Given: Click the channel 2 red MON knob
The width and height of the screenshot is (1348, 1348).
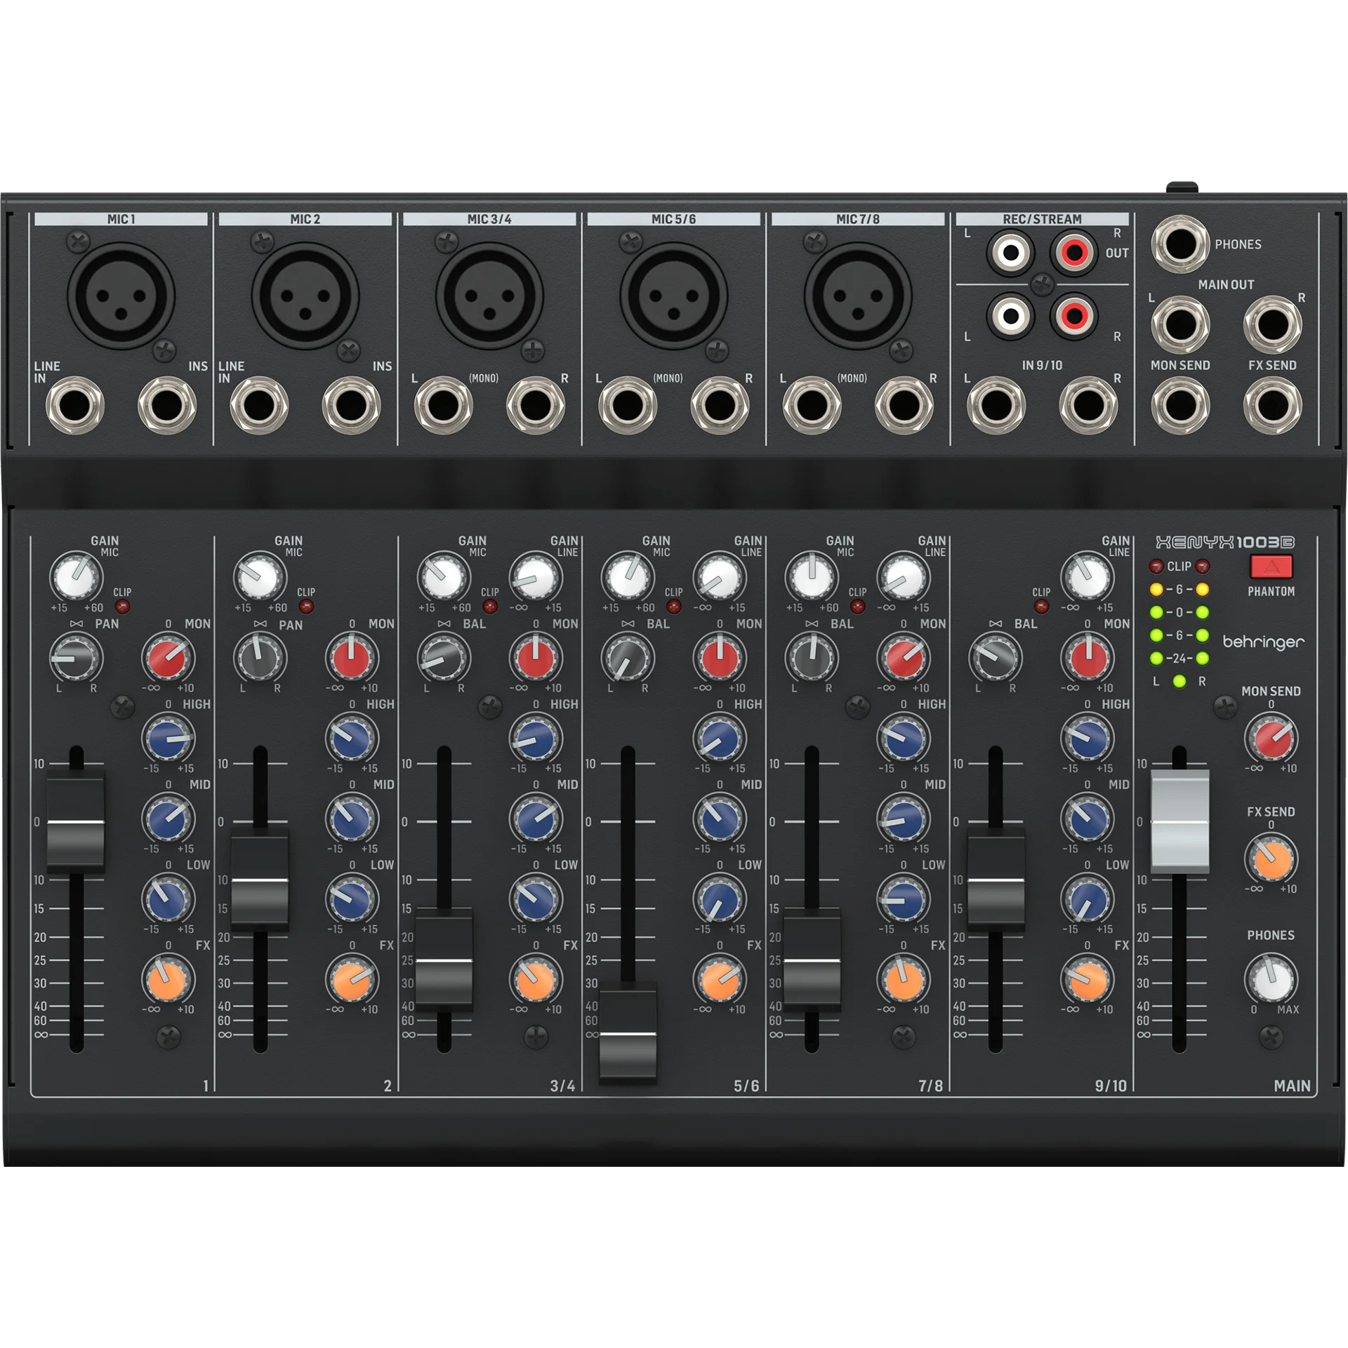Looking at the screenshot, I should [352, 658].
